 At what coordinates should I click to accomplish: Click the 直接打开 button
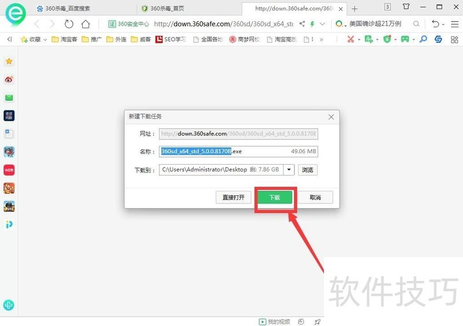(233, 197)
